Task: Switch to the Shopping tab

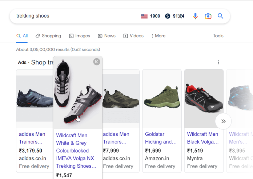Action: point(48,36)
